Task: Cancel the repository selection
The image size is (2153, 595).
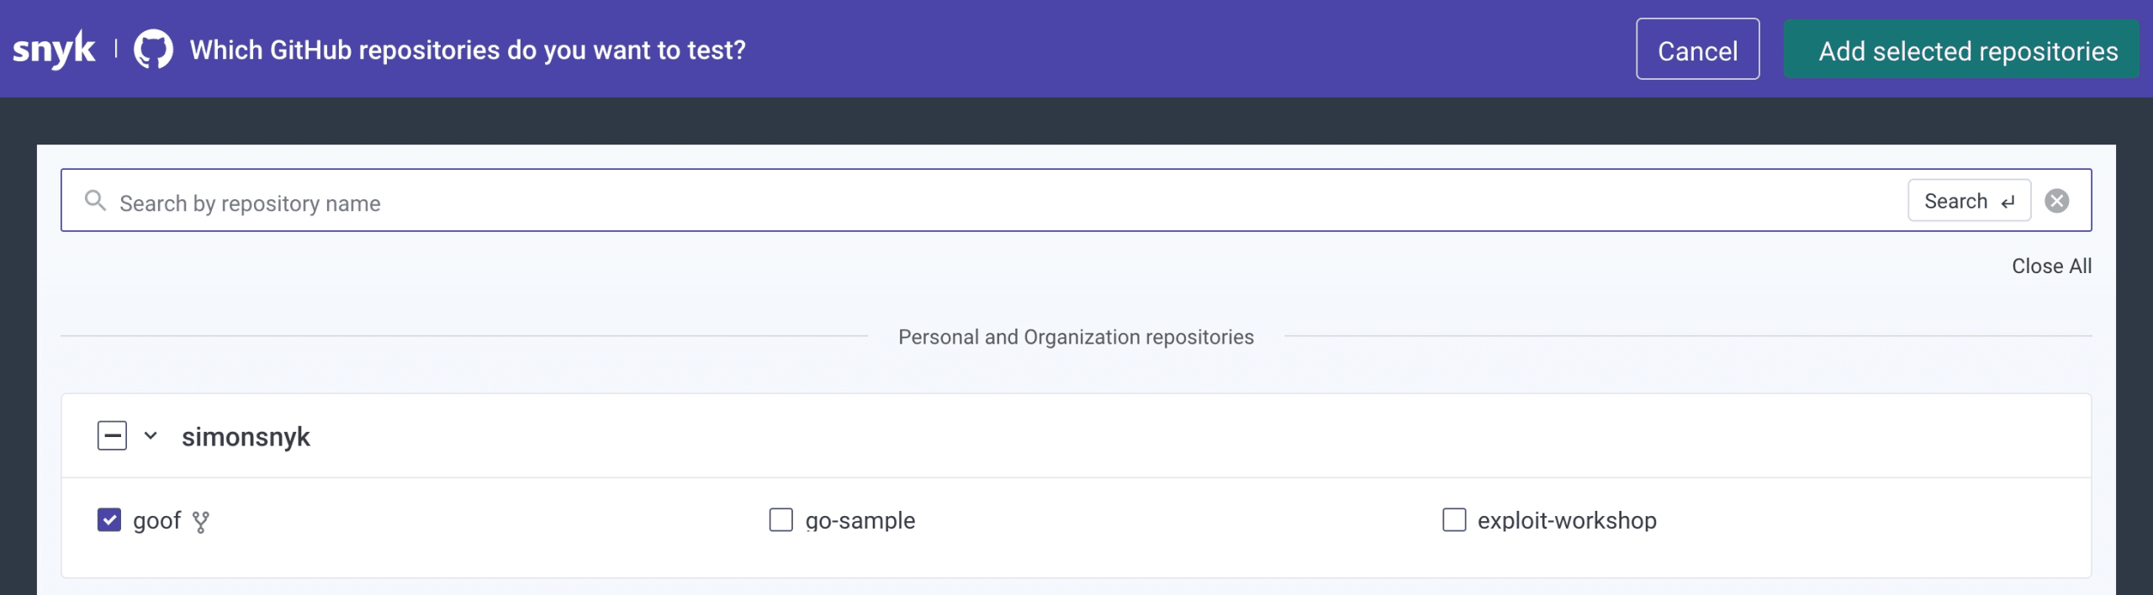Action: [1697, 50]
